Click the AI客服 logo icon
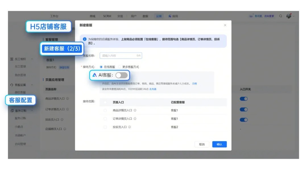 (x=95, y=75)
